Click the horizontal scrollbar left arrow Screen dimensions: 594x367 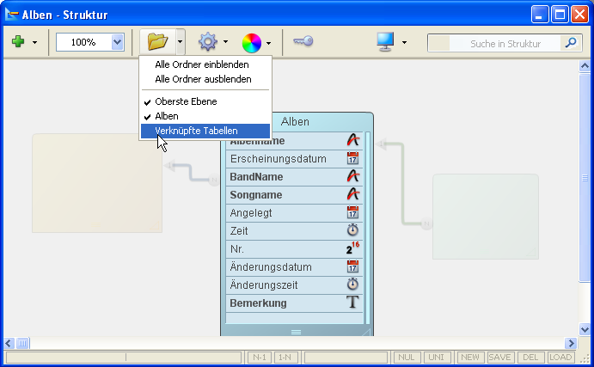pyautogui.click(x=9, y=344)
